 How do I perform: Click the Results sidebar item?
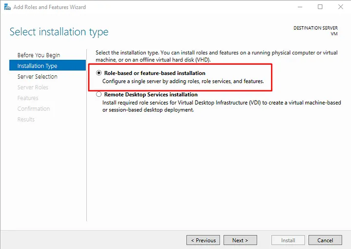26,120
